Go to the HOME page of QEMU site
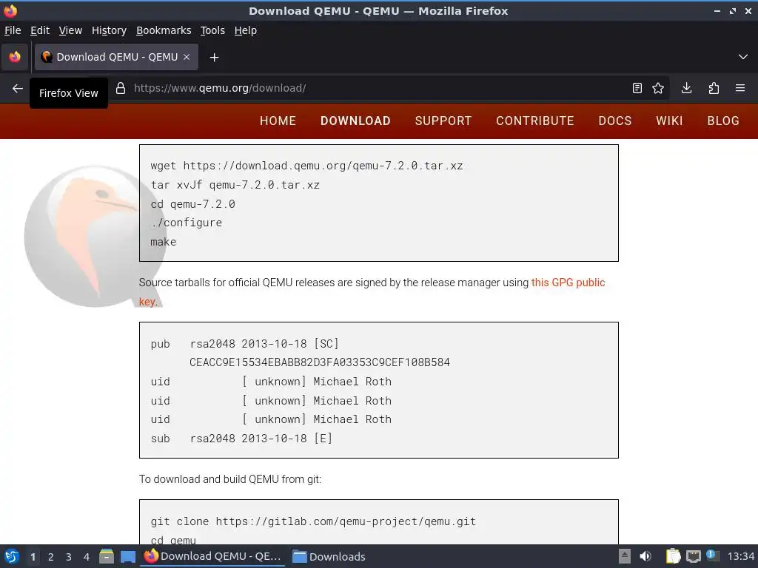Image resolution: width=758 pixels, height=568 pixels. (x=278, y=121)
